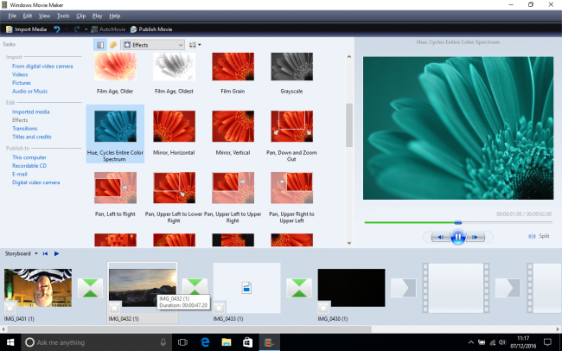This screenshot has width=562, height=351.
Task: Open the redo history dropdown arrow
Action: (86, 29)
